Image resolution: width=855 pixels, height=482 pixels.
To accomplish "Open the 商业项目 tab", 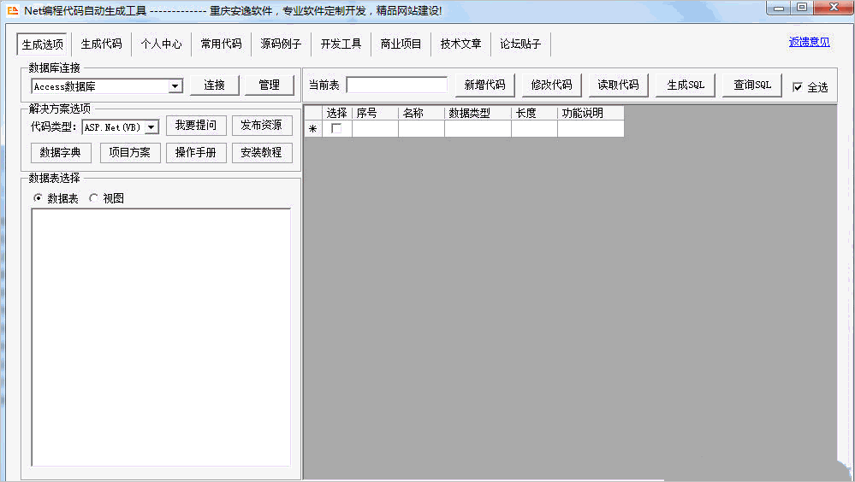I will [401, 44].
